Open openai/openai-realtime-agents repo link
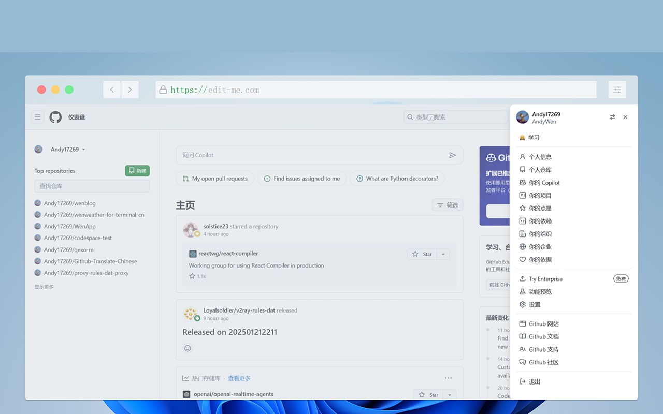Screen dimensions: 663x414 tap(234, 394)
